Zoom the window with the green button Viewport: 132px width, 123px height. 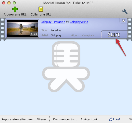coord(14,3)
